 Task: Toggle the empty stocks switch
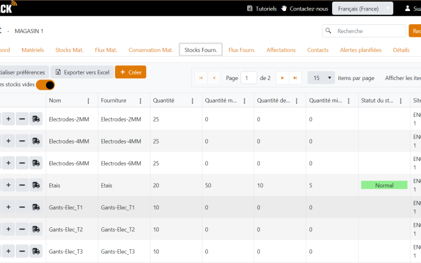(x=45, y=85)
